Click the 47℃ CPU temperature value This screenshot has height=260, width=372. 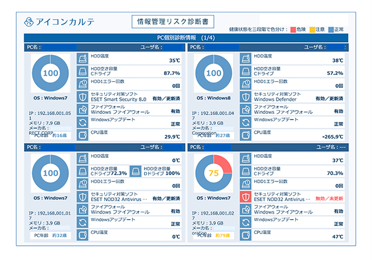point(338,237)
